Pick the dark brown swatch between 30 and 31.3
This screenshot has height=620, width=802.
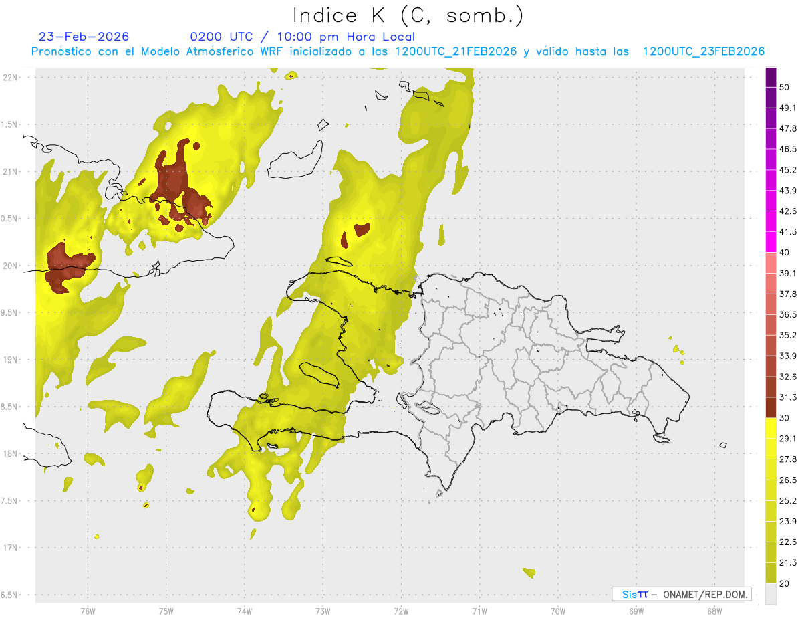click(771, 407)
